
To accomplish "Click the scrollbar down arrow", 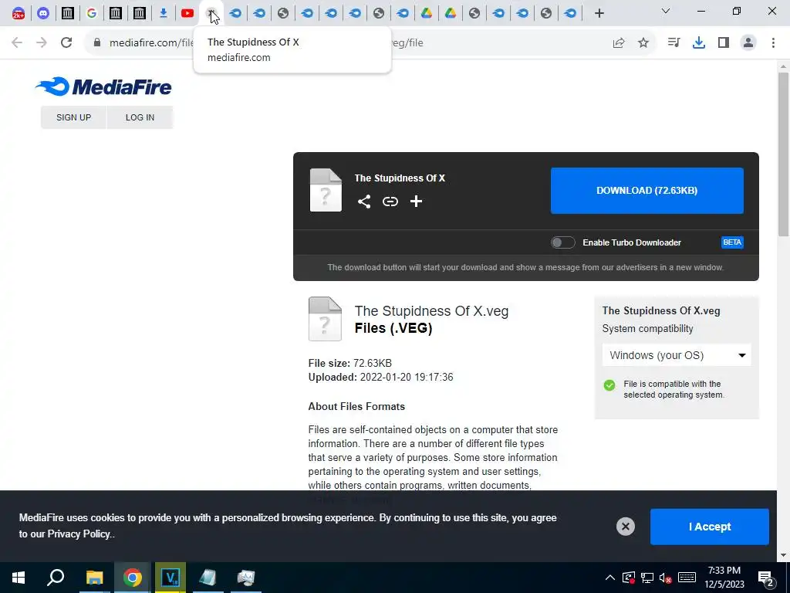I will tap(783, 555).
